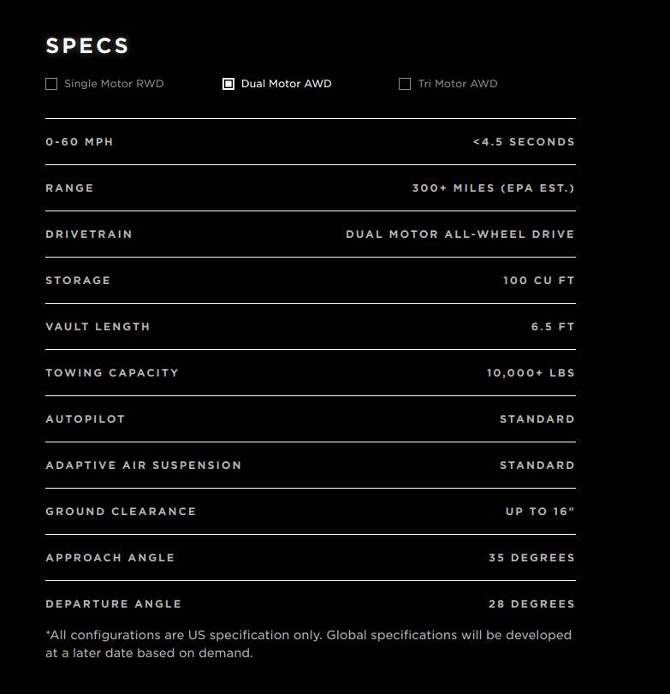Uncheck the Dual Motor AWD checkbox
This screenshot has height=694, width=670.
click(228, 84)
